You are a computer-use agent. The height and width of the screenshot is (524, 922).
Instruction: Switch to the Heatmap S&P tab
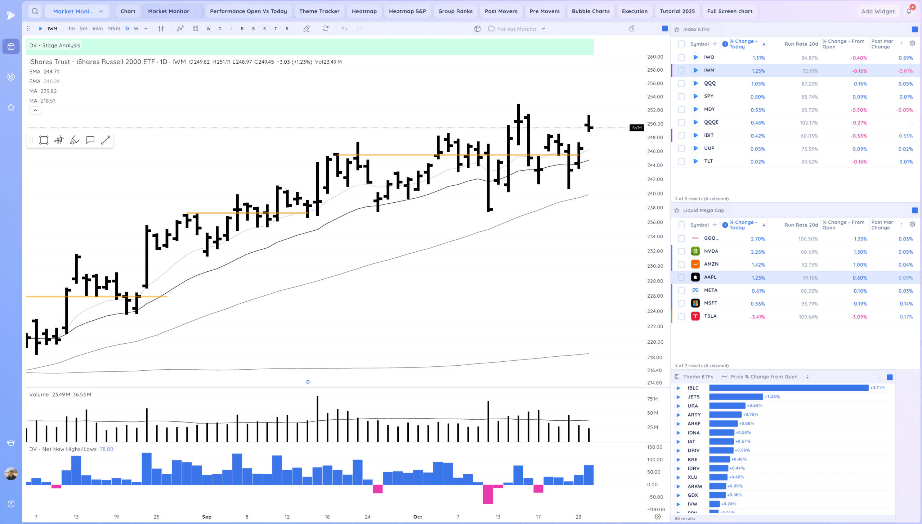[407, 11]
